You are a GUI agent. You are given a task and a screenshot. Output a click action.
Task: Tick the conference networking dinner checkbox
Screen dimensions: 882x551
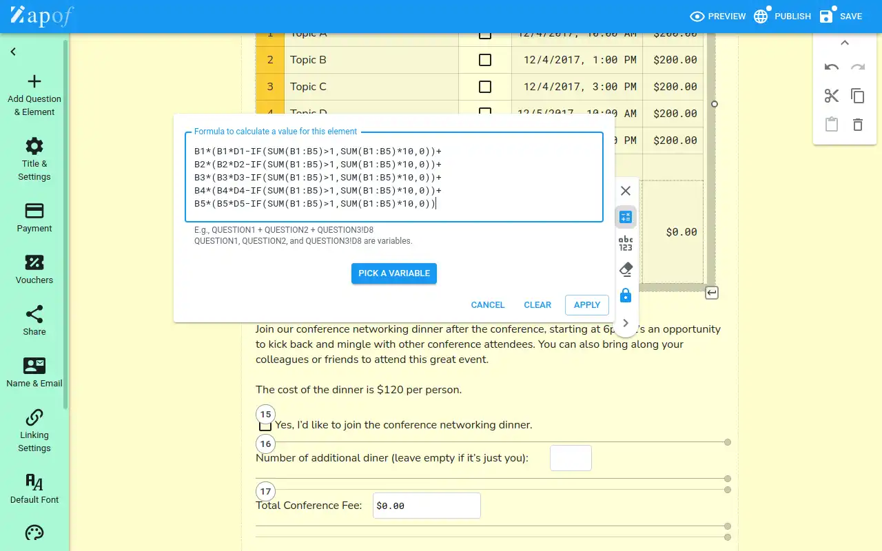click(265, 425)
